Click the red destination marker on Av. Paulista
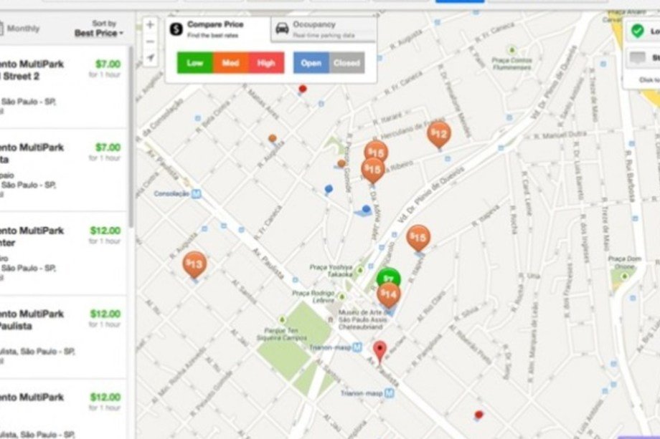The height and width of the screenshot is (439, 660). (380, 352)
